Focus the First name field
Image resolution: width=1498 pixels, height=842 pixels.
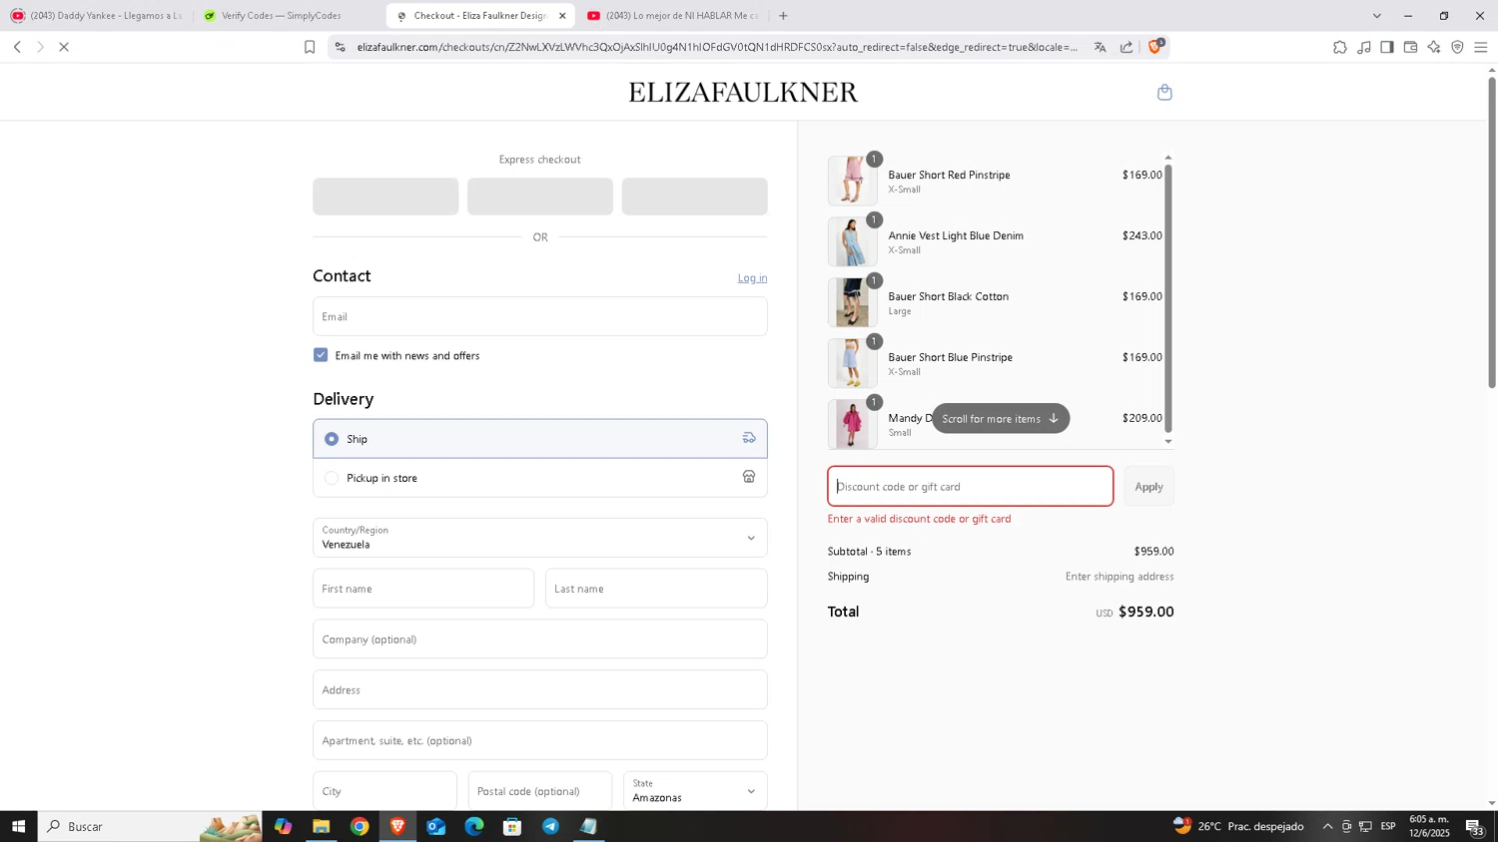click(x=423, y=589)
